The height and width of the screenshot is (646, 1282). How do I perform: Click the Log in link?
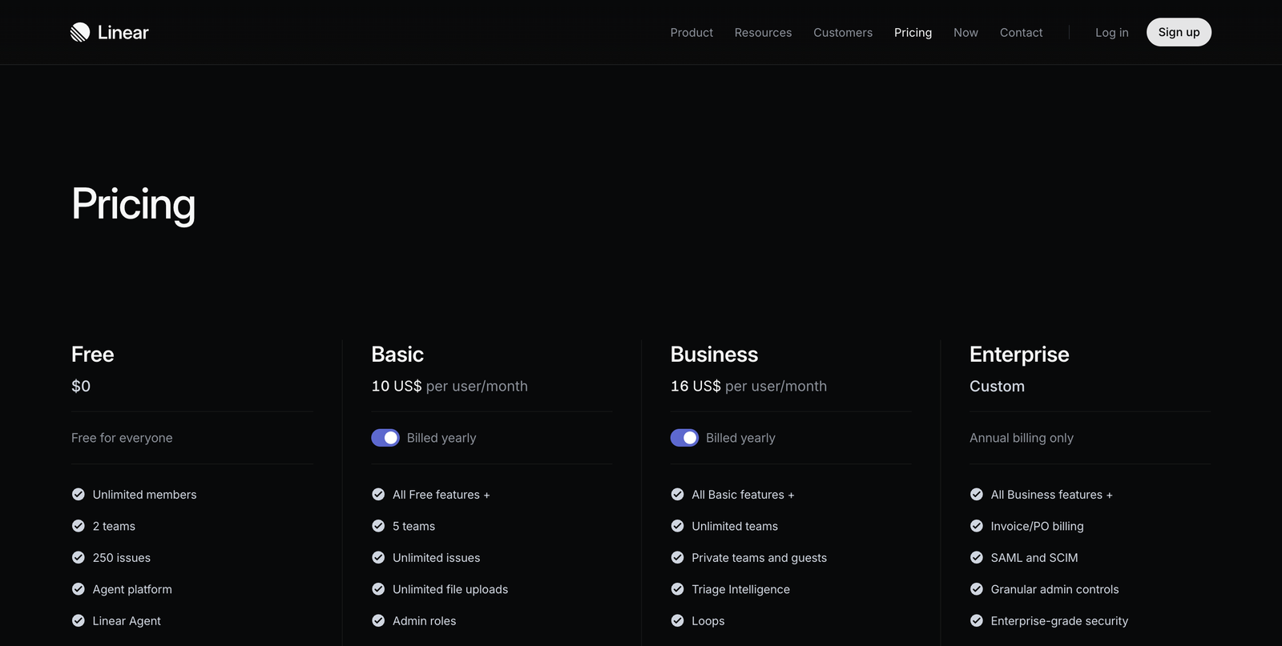1111,33
